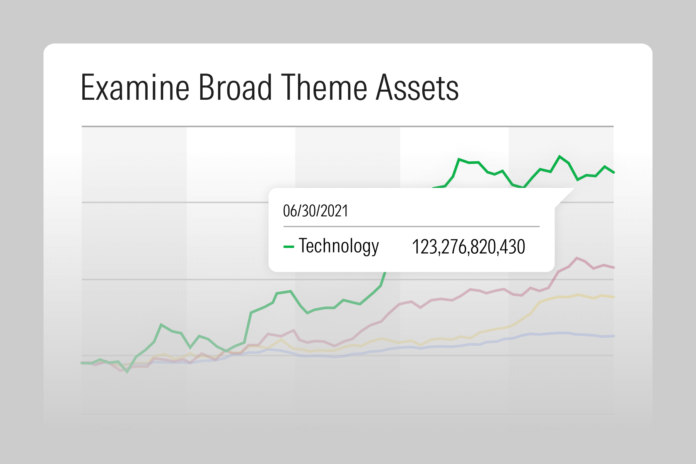Viewport: 696px width, 464px height.
Task: Click the shared starting point of all lines
Action: tap(82, 363)
